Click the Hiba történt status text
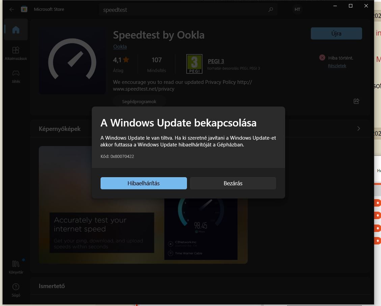The width and height of the screenshot is (381, 306). (341, 58)
